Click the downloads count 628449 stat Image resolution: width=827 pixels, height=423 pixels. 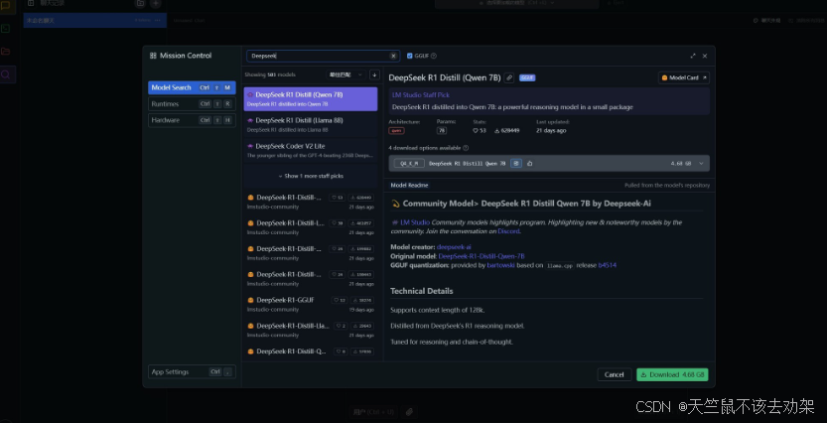pyautogui.click(x=507, y=130)
